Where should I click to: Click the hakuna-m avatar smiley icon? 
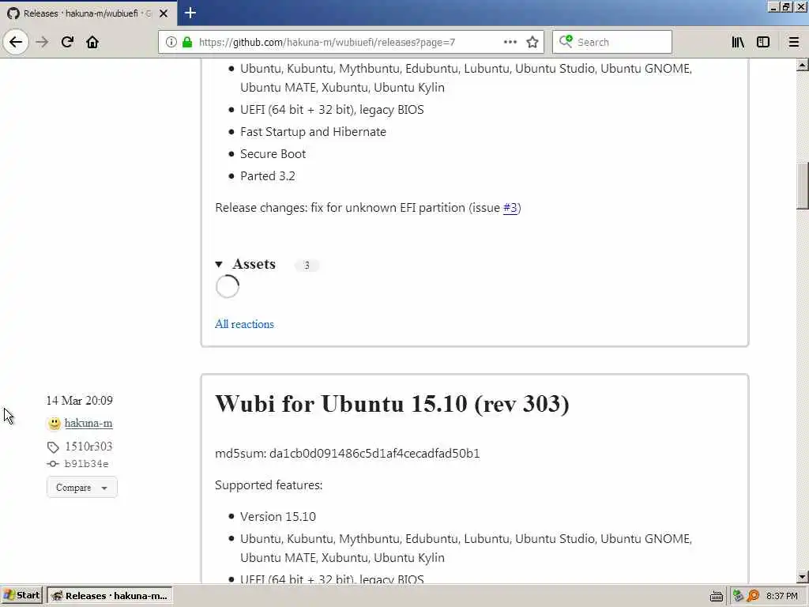coord(55,424)
